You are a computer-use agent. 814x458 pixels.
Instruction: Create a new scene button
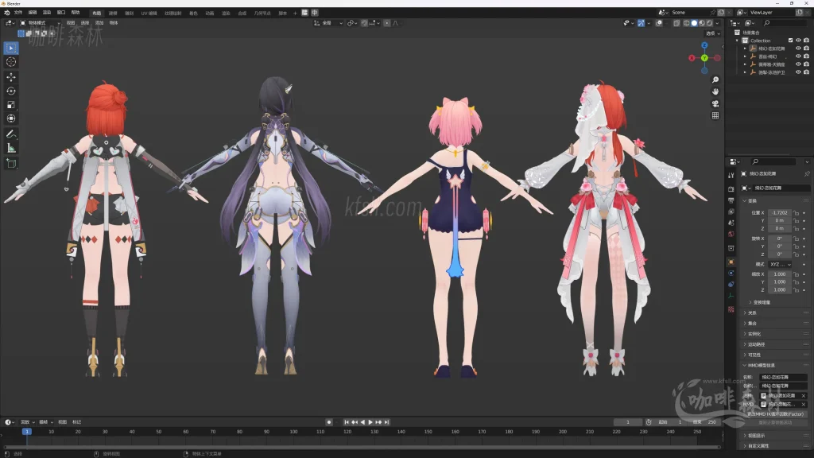721,13
